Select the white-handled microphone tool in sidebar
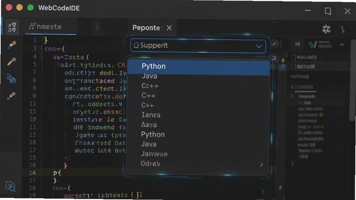This screenshot has width=356, height=200. pos(12,61)
